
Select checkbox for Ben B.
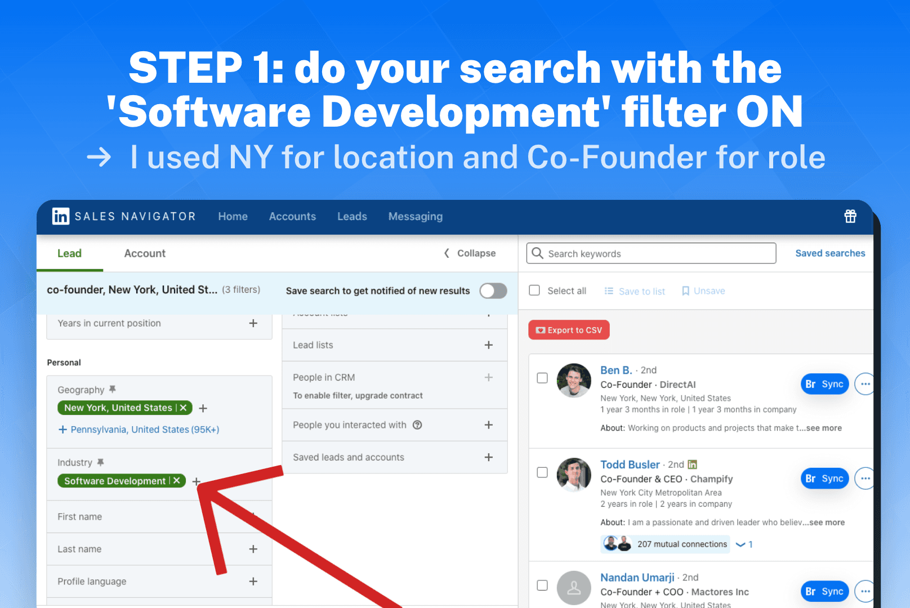tap(542, 378)
